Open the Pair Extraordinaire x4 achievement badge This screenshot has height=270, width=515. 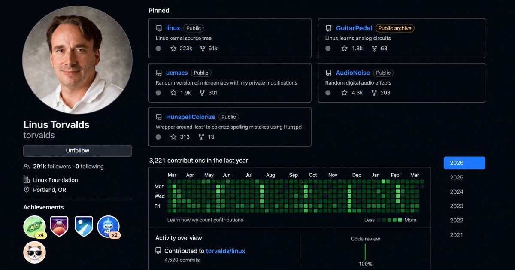(x=34, y=227)
